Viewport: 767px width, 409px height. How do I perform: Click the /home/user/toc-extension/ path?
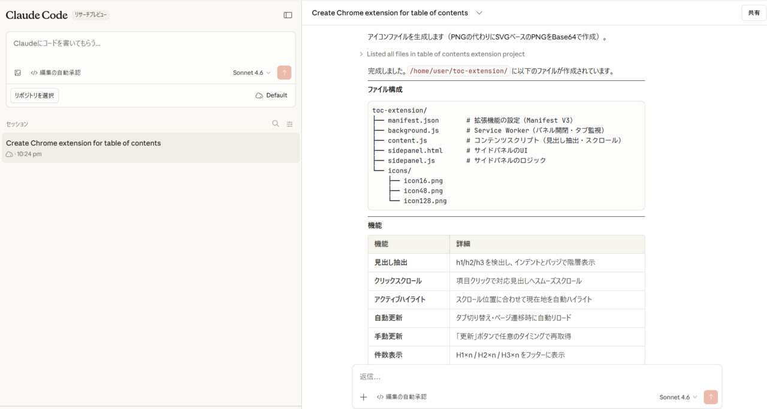[458, 71]
